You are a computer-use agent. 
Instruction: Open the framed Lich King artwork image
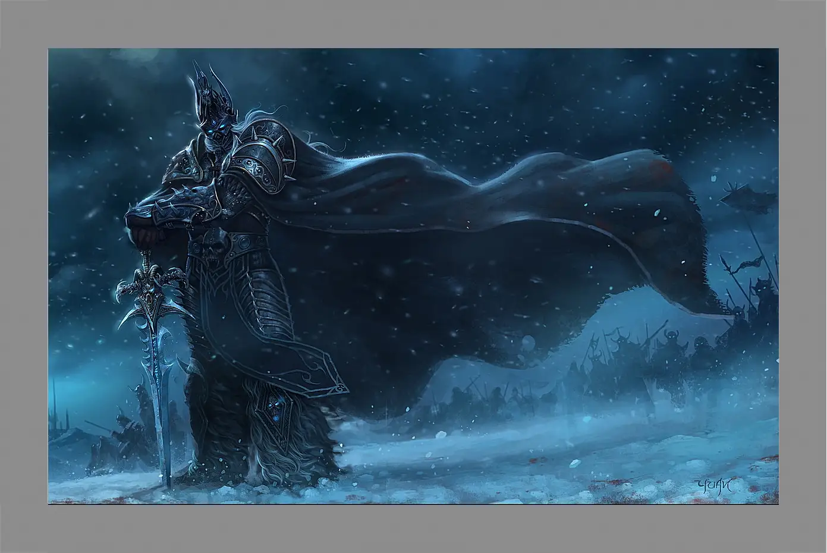[413, 276]
